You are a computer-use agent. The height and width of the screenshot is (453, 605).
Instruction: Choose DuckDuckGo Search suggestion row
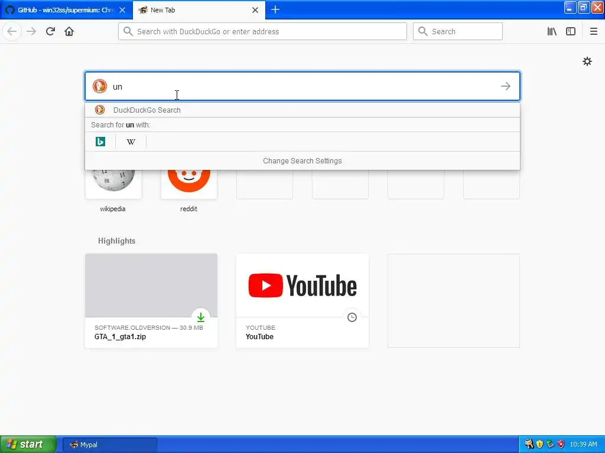tap(302, 110)
